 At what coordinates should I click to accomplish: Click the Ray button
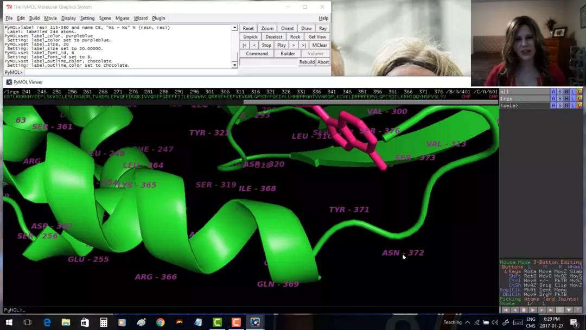click(x=323, y=28)
